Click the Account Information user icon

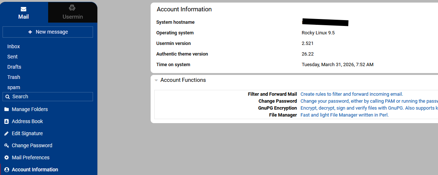pos(6,170)
